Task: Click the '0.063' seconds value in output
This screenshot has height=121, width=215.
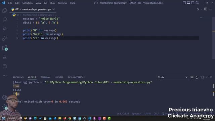Action: pyautogui.click(x=63, y=102)
